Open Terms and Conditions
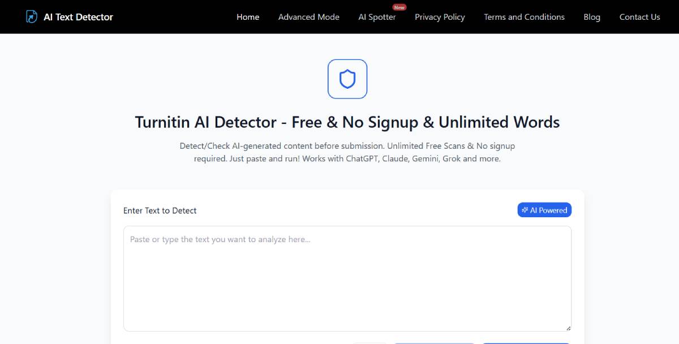This screenshot has width=679, height=344. 524,17
